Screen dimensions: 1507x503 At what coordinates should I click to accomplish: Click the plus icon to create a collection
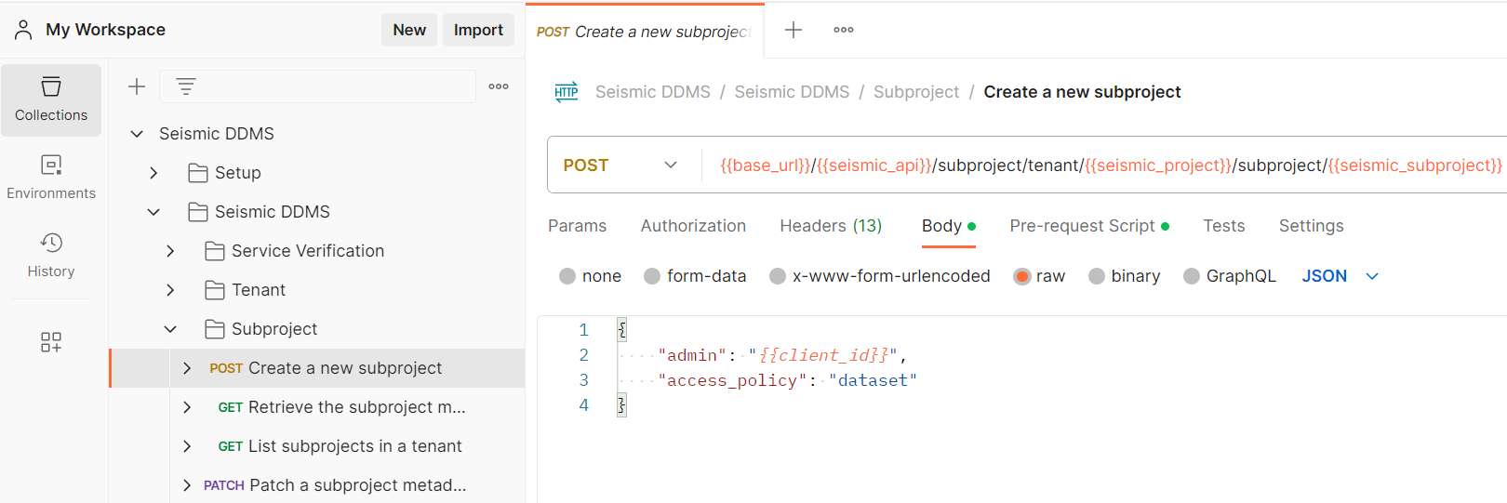coord(137,86)
